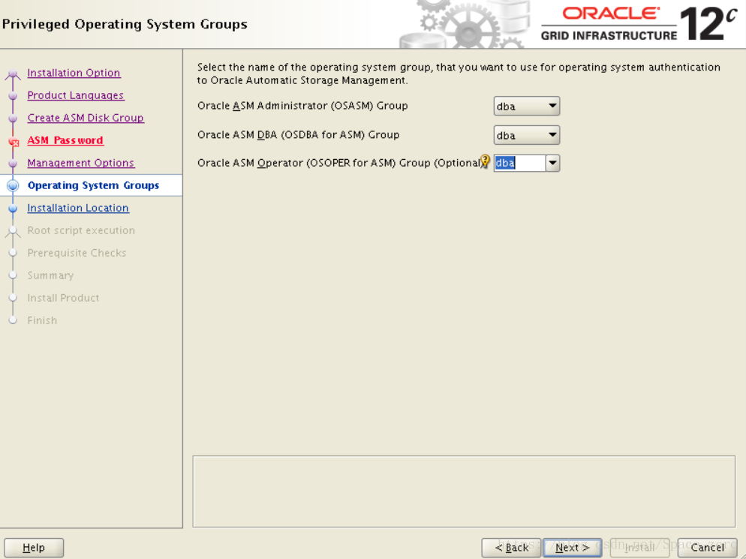
Task: Click the hint lightbulb icon next to Optional
Action: click(486, 161)
